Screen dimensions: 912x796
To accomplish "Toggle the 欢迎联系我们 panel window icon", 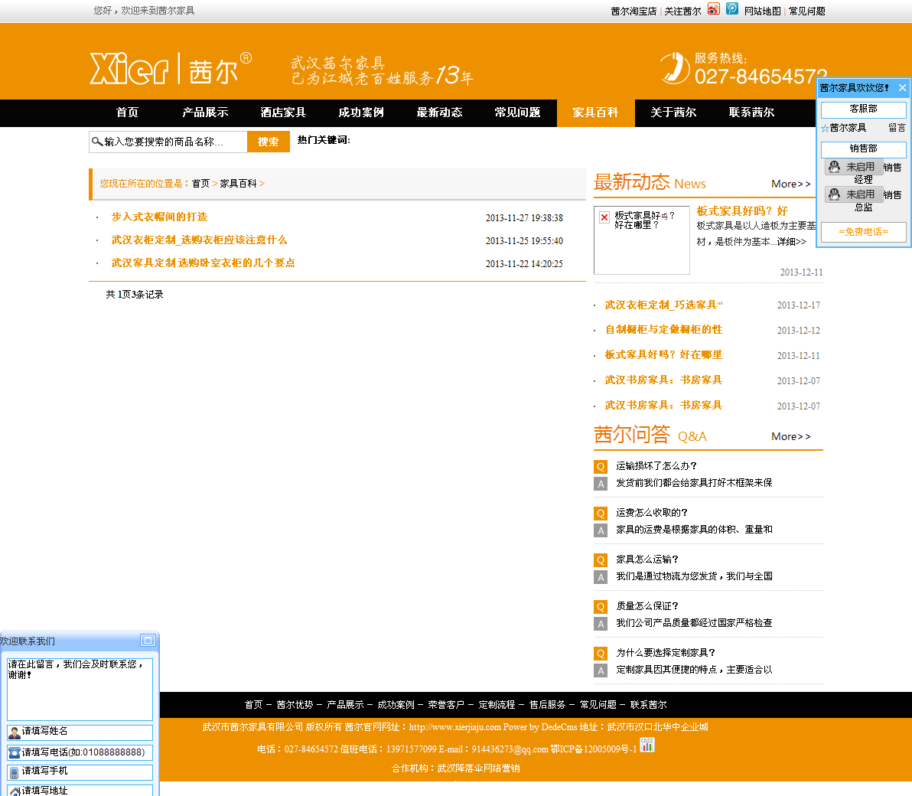I will click(148, 641).
